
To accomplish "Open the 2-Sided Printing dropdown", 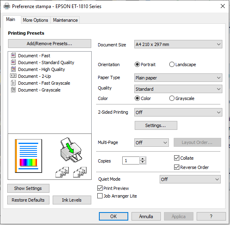I will tap(178, 112).
